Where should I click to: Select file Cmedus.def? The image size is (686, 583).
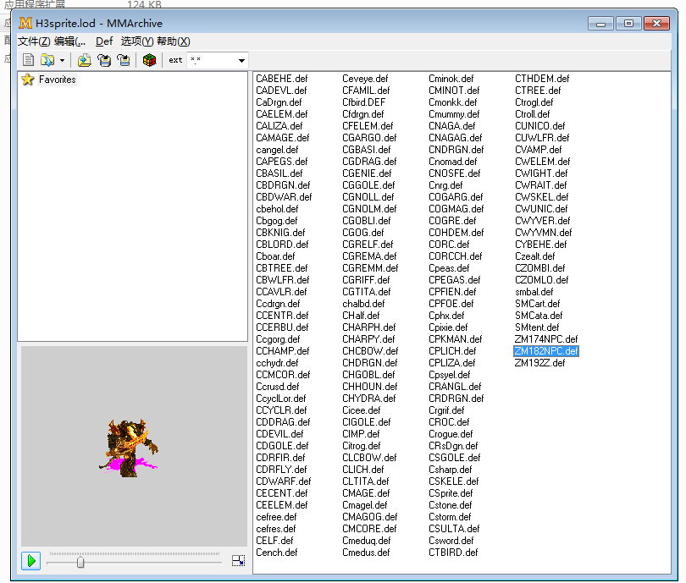(x=366, y=553)
